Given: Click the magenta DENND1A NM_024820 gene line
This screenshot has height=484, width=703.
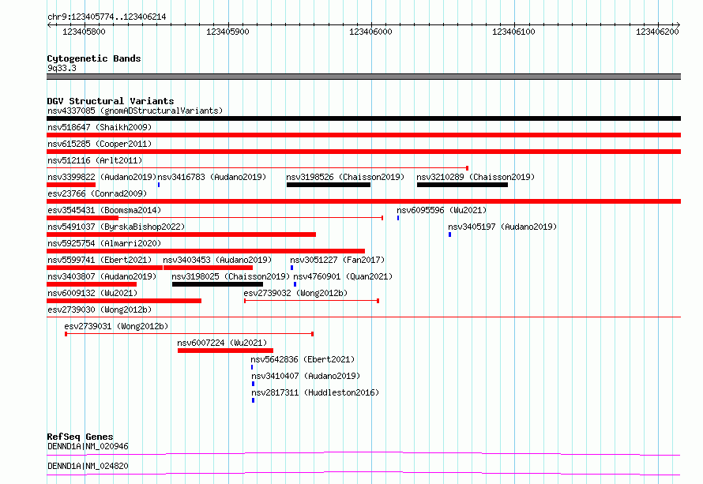Looking at the screenshot, I should pyautogui.click(x=363, y=473).
